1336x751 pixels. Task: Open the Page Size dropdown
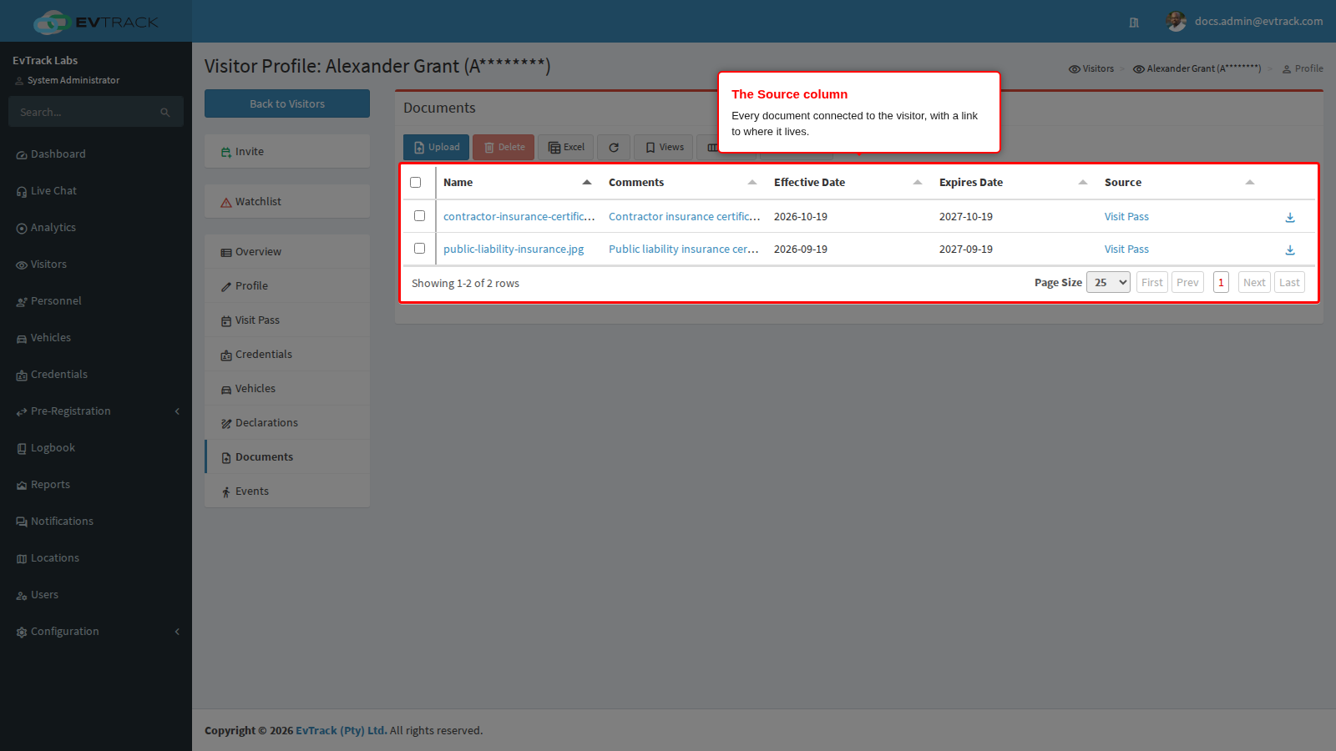point(1108,283)
